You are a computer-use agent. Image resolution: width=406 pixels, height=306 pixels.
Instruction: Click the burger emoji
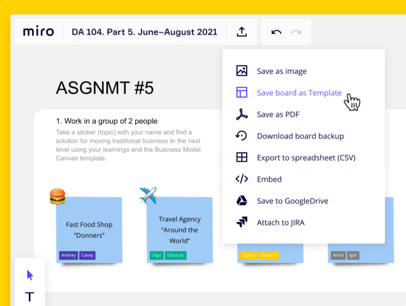pyautogui.click(x=57, y=196)
